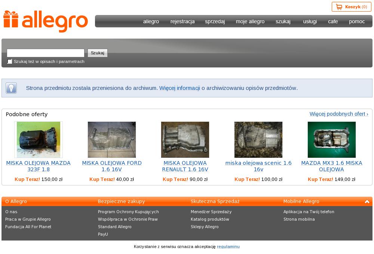Click the O Allegro footer heading
374x254 pixels.
(x=16, y=202)
